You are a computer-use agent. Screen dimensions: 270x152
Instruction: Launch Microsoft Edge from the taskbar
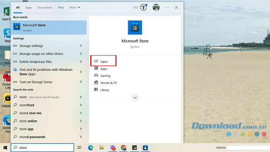[91, 147]
